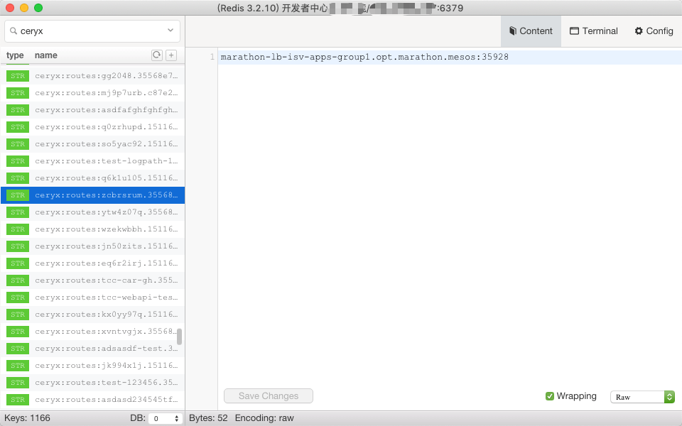The width and height of the screenshot is (682, 426).
Task: Click line number 1 in editor gutter
Action: click(x=212, y=57)
